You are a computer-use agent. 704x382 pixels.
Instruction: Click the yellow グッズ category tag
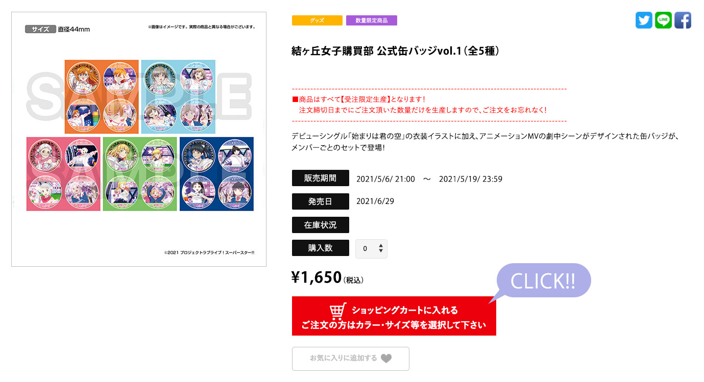pos(317,20)
